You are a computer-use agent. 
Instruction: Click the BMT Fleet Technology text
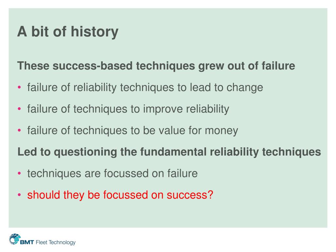(x=48, y=242)
